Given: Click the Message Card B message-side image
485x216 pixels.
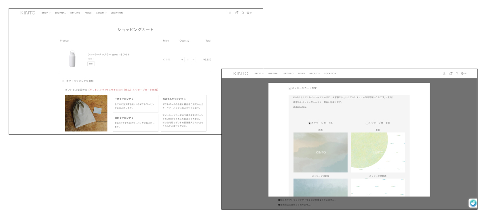Looking at the screenshot, I should [x=377, y=187].
